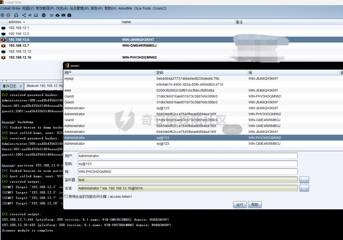This screenshot has height=240, width=343.
Task: Click the name column header in targets
Action: 178,22
